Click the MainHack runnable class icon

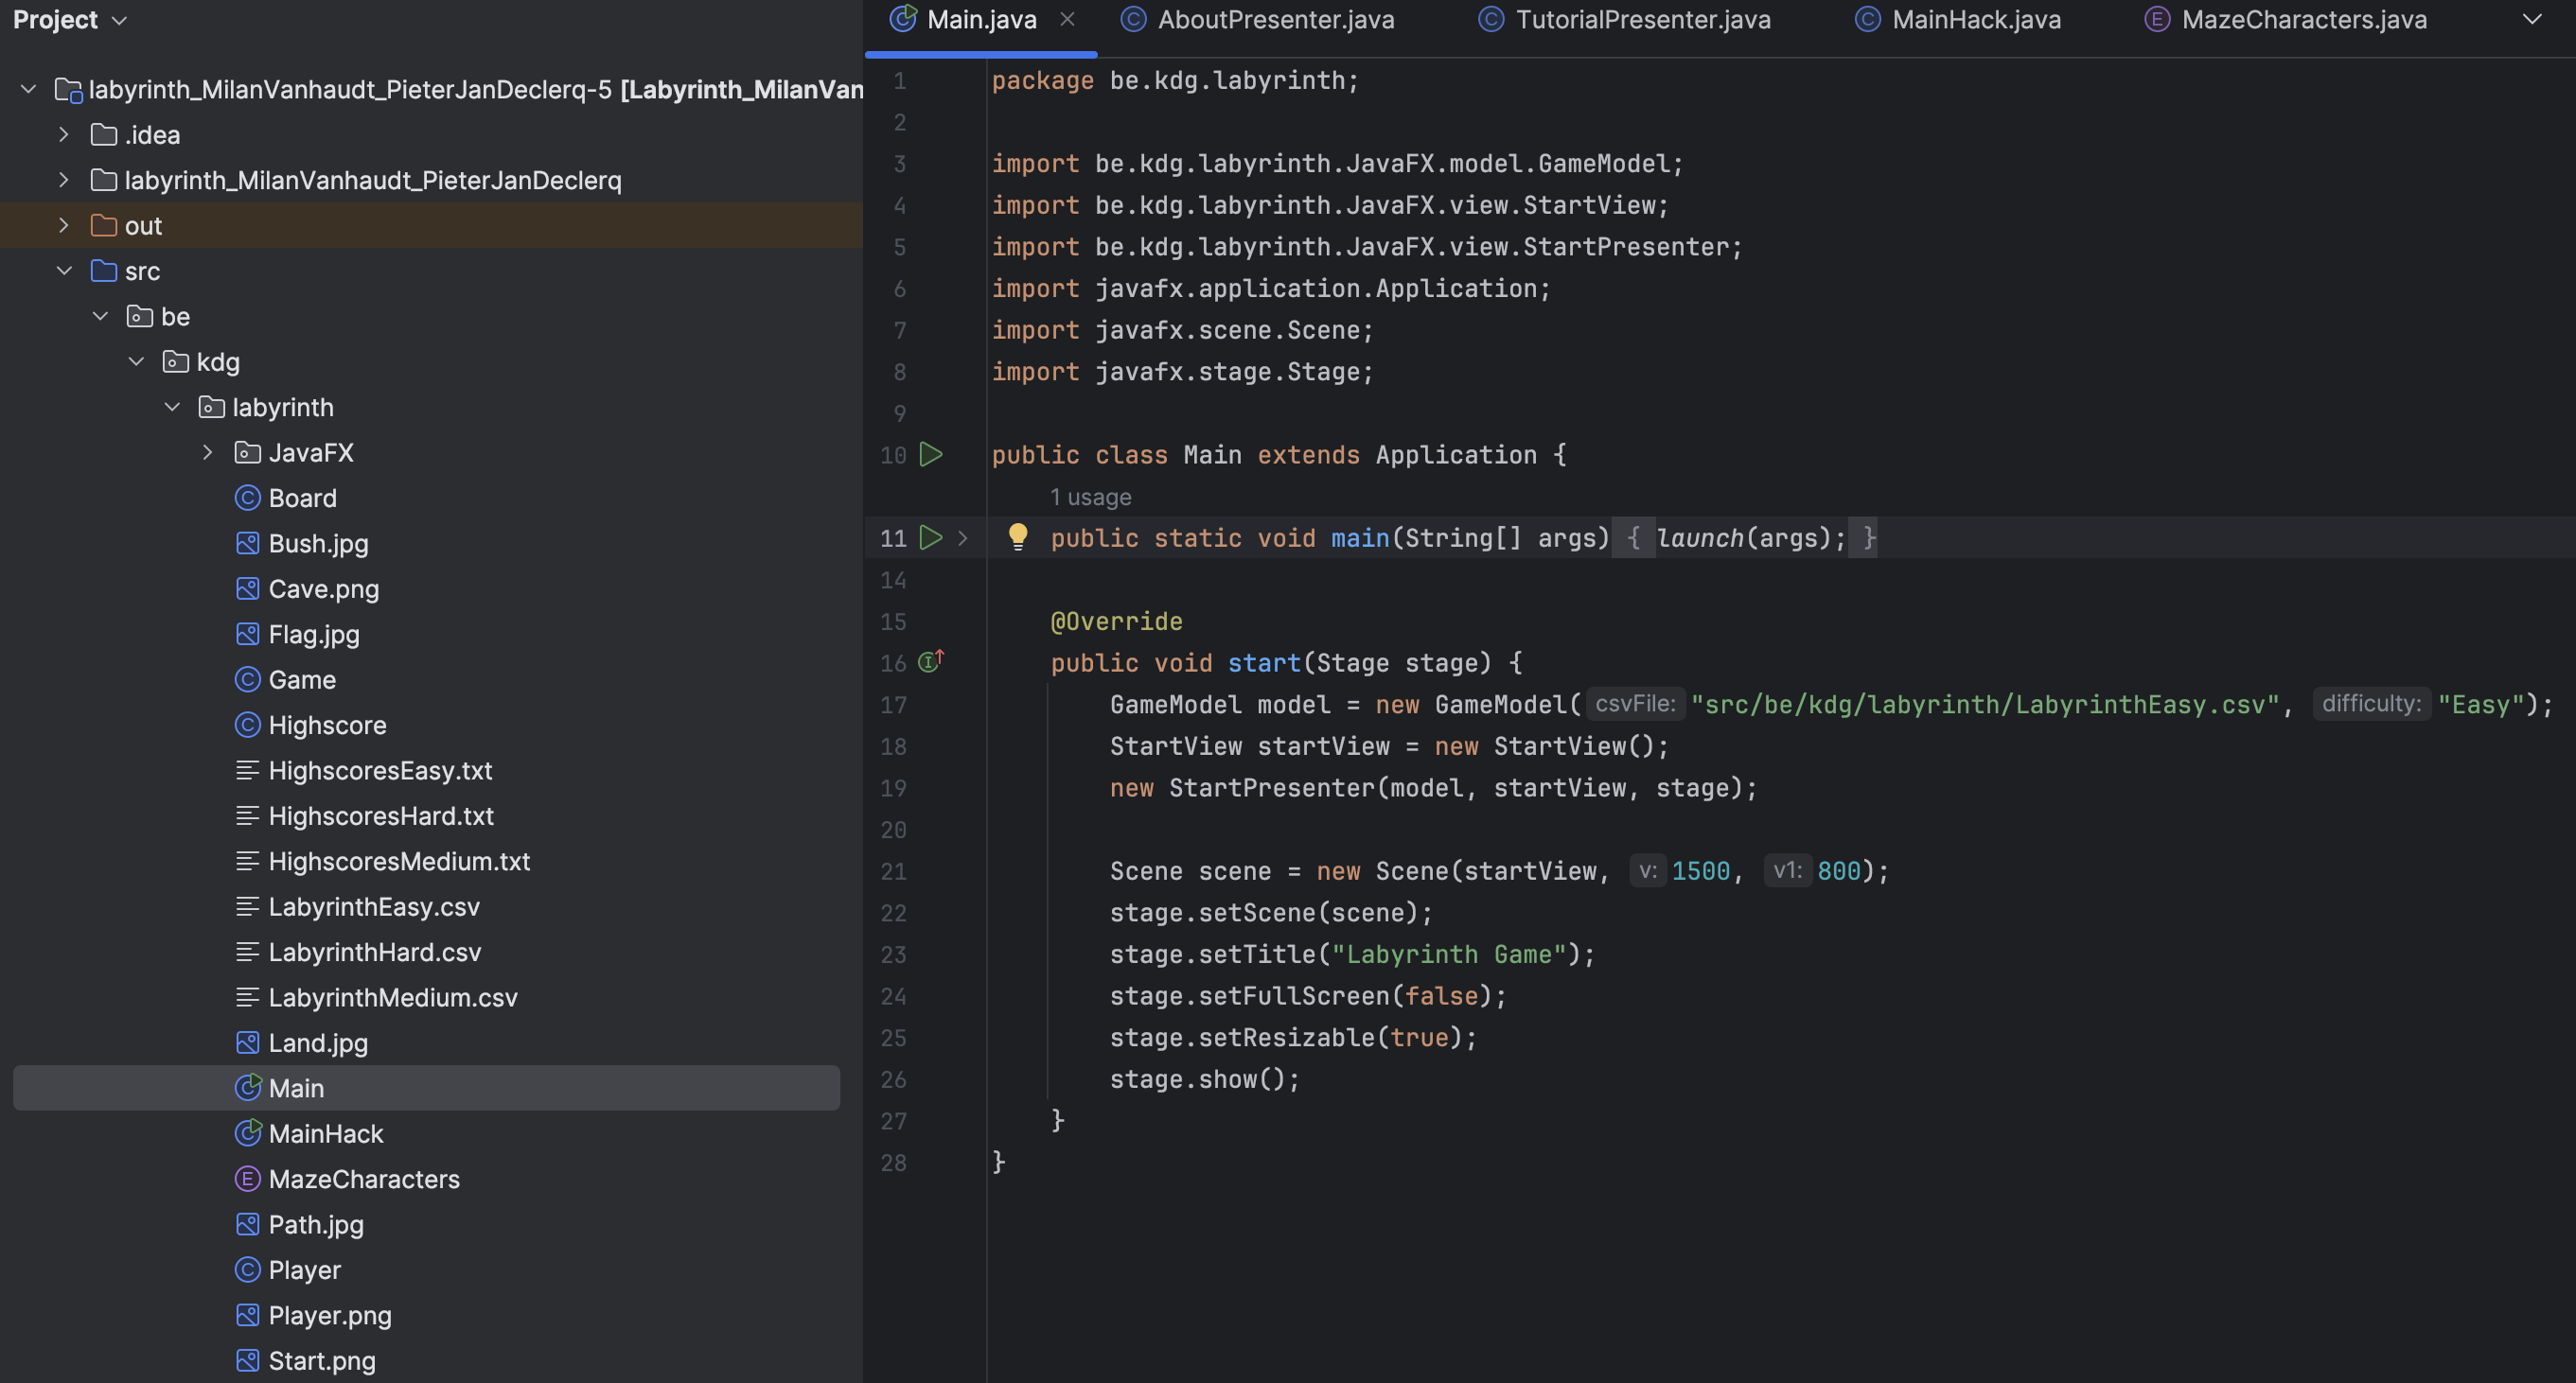click(248, 1133)
